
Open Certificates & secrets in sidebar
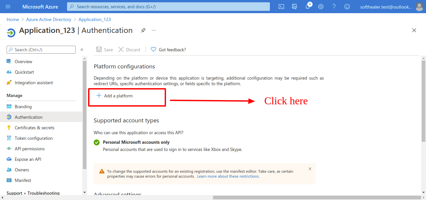[x=35, y=128]
